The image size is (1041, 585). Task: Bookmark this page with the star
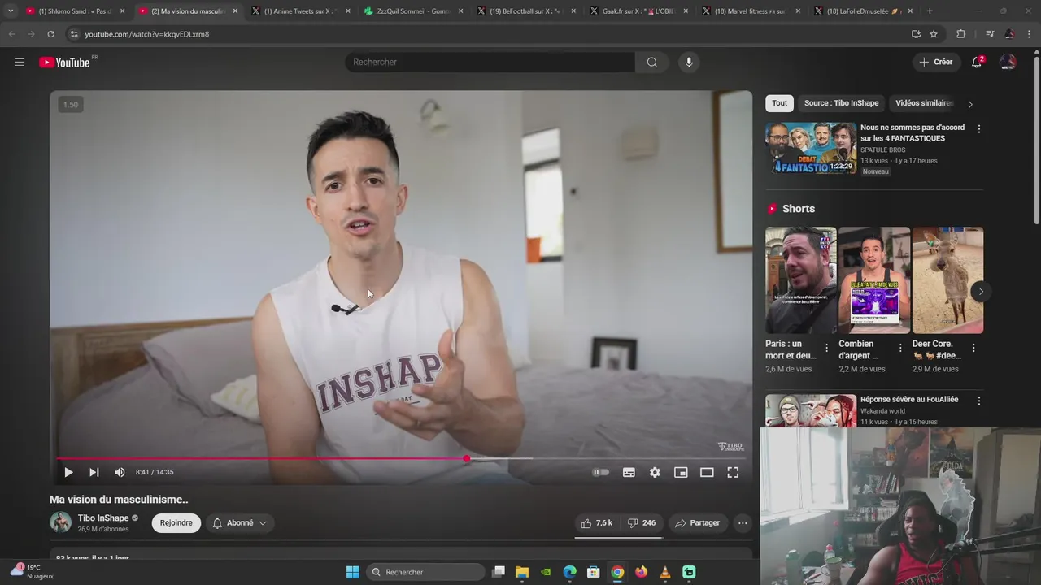click(934, 34)
